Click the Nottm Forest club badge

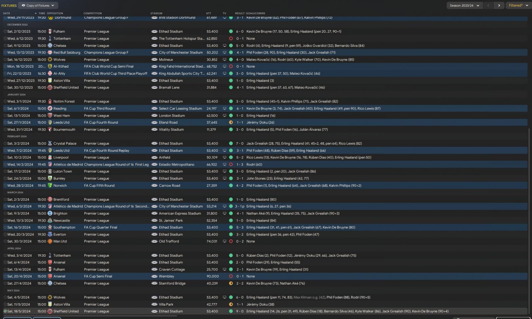[x=50, y=101]
